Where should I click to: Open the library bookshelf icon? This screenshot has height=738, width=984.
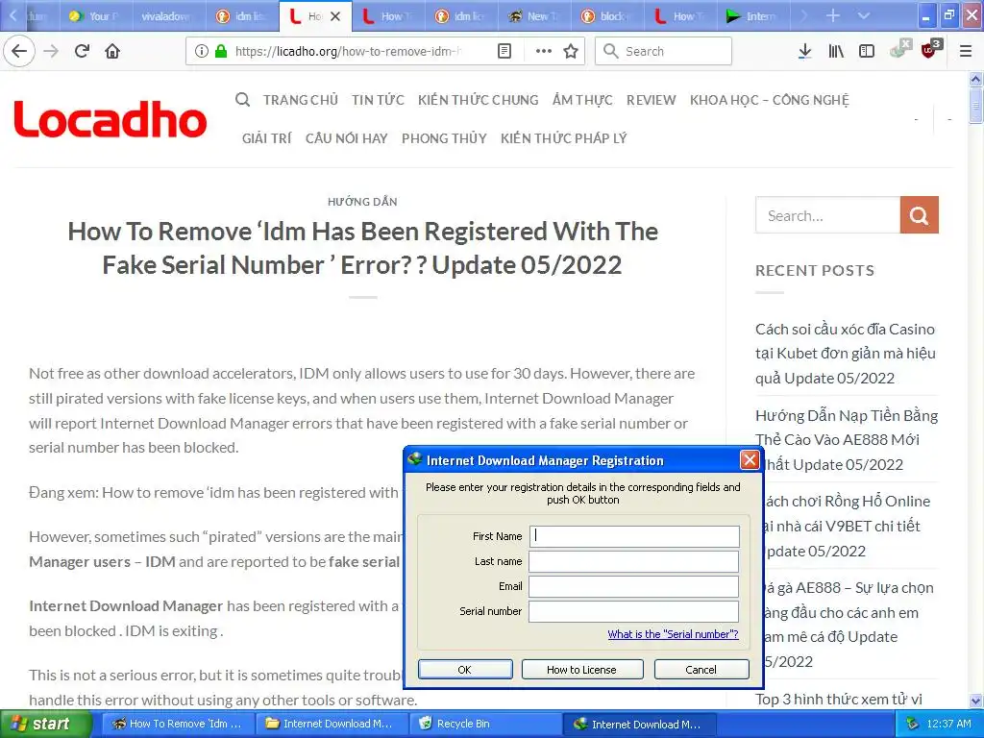tap(836, 51)
